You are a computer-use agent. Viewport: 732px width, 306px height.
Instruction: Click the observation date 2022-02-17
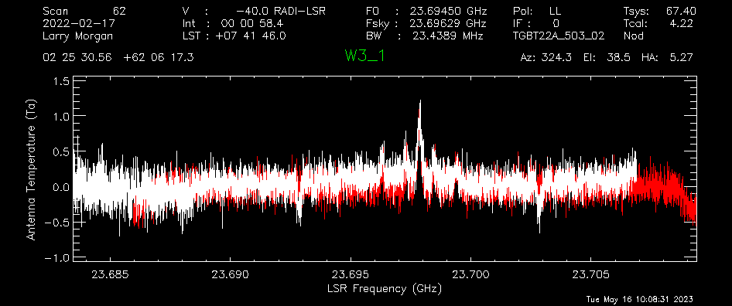pyautogui.click(x=78, y=23)
